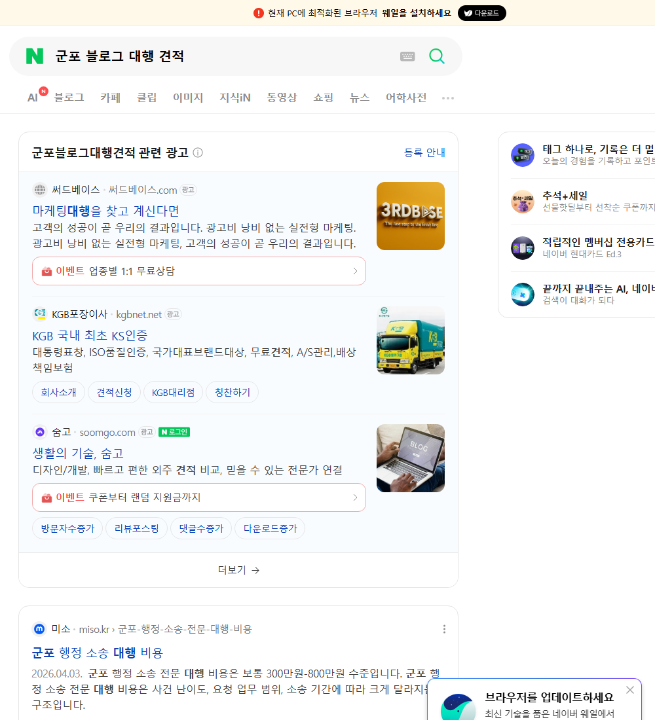This screenshot has height=720, width=655.
Task: Switch to the 어학사전 tab
Action: (406, 98)
